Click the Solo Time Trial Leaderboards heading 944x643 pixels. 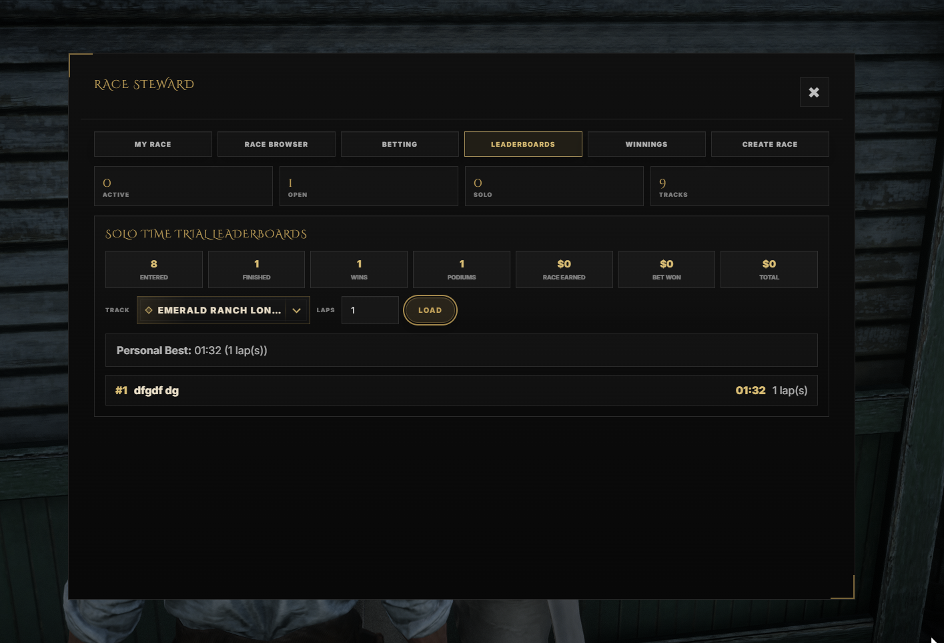point(206,234)
